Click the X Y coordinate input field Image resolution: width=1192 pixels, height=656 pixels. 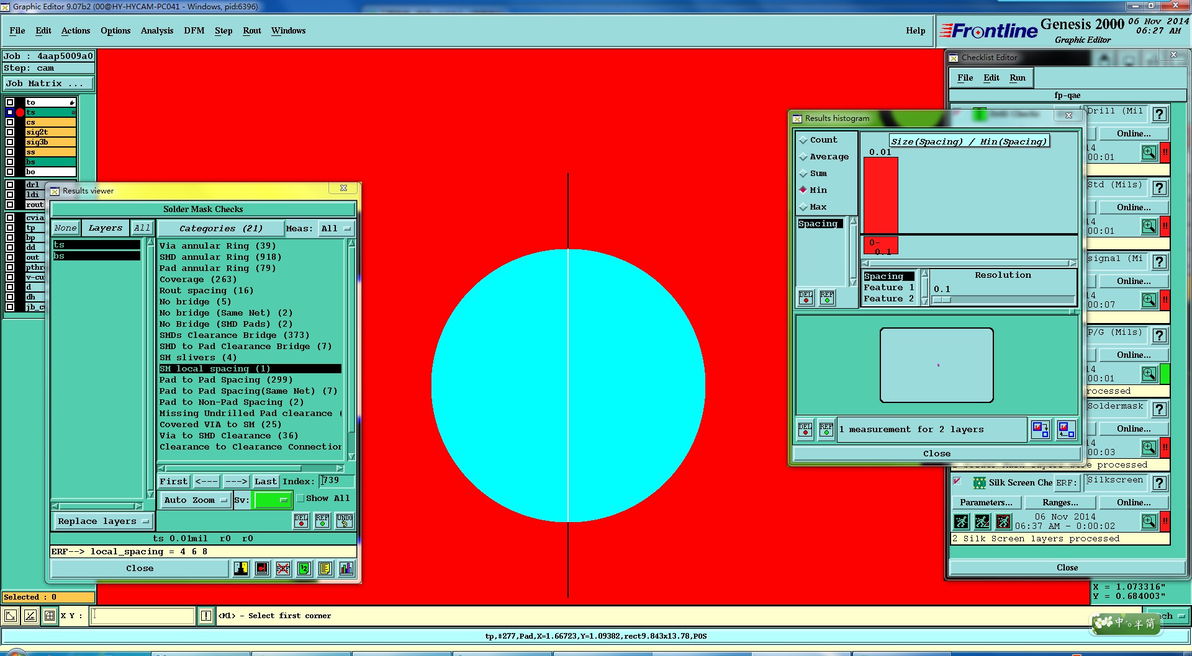(143, 616)
